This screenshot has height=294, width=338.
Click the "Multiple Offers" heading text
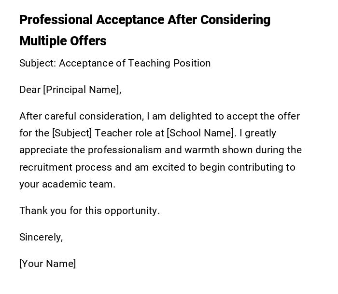coord(63,41)
